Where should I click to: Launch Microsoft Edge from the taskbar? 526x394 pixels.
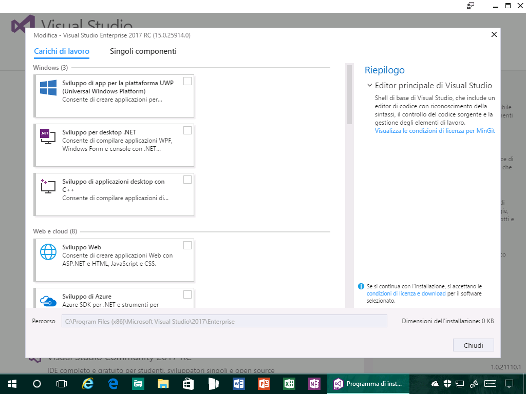coord(113,384)
